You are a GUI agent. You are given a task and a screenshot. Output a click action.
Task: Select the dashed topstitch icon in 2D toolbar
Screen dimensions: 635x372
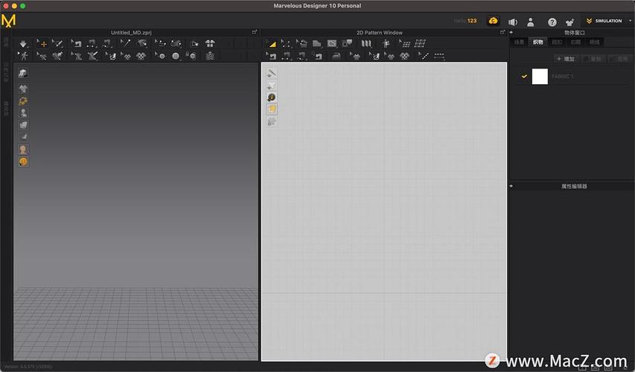coord(439,57)
